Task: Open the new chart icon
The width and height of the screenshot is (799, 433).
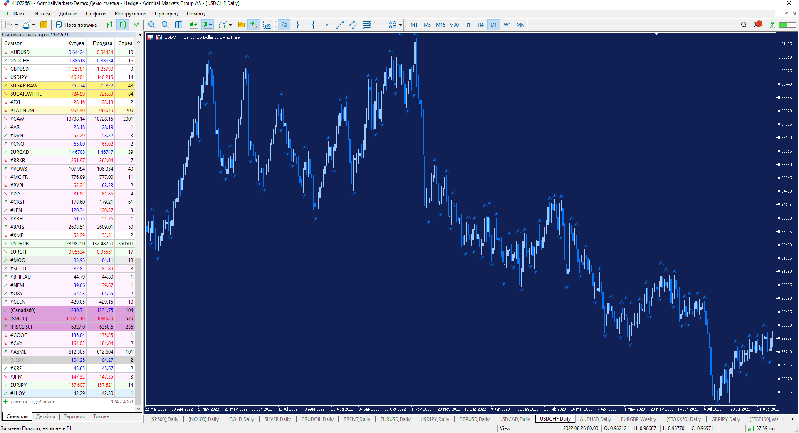Action: (x=9, y=25)
